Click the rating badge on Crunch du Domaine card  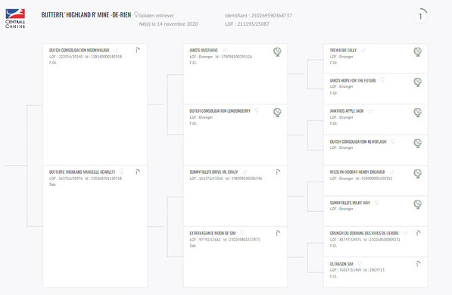pos(418,233)
